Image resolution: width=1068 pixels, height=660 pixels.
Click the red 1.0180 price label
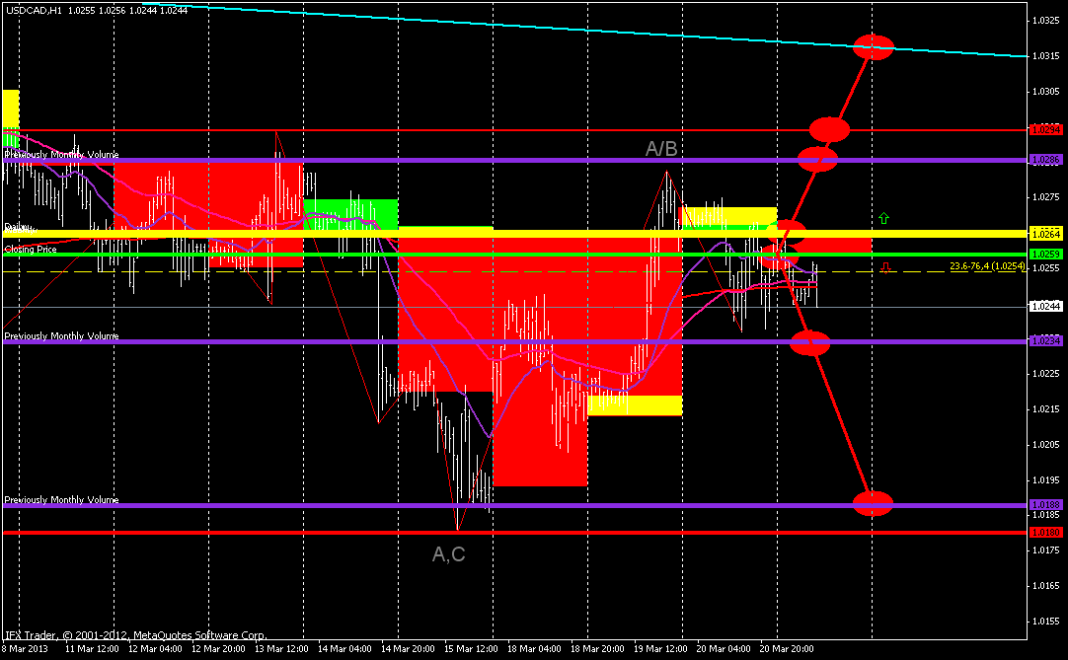[x=1046, y=532]
